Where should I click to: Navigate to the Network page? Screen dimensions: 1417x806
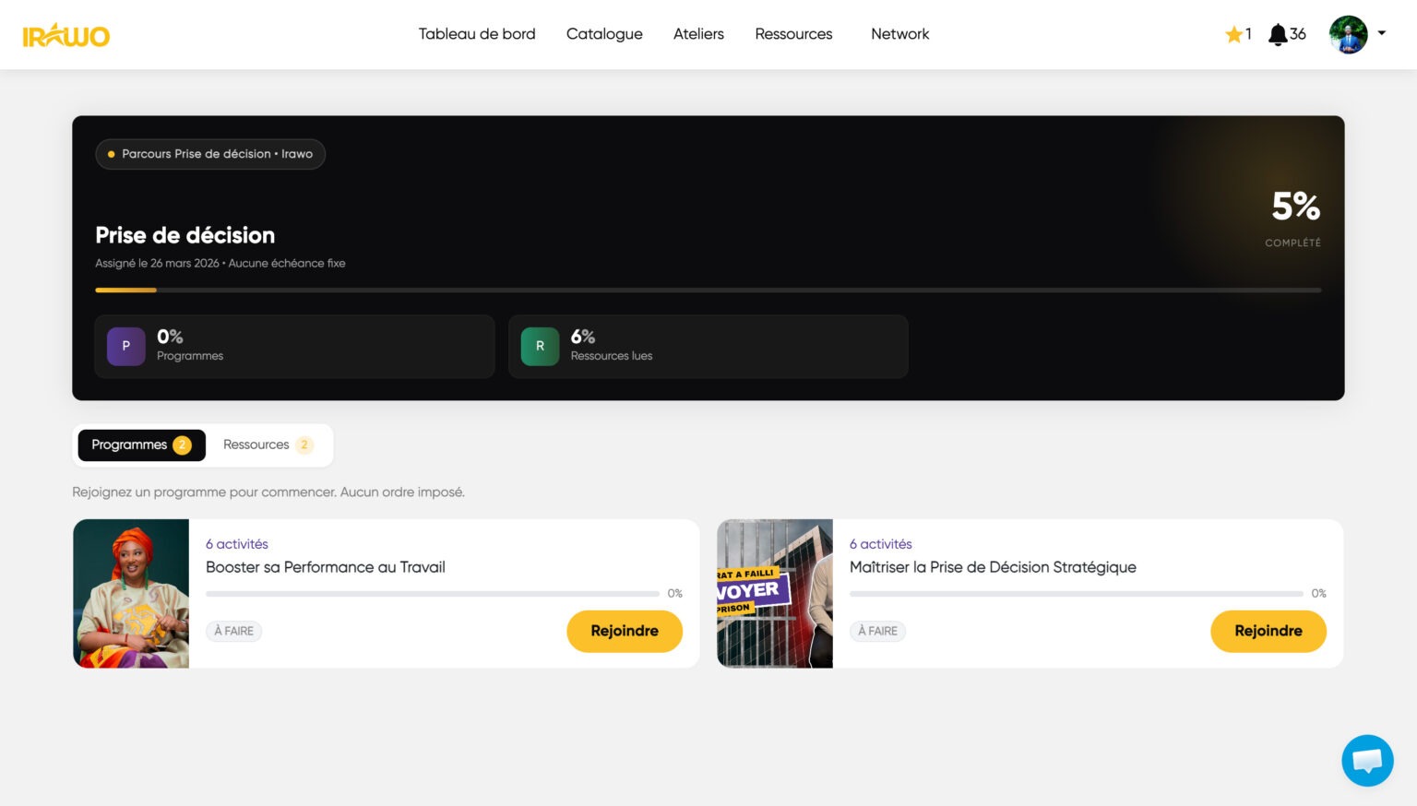899,34
